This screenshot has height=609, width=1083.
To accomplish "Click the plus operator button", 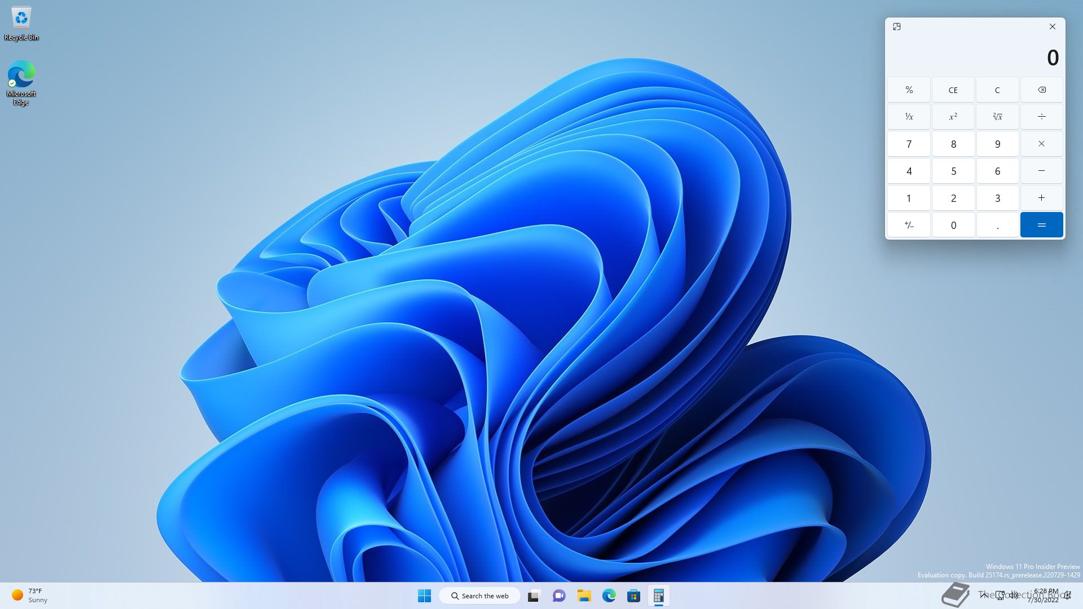I will 1041,198.
